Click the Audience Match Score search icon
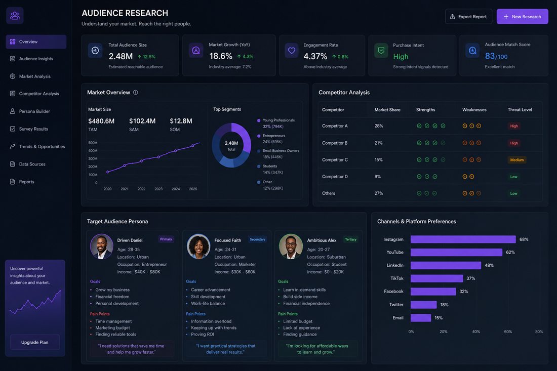The image size is (557, 371). [472, 51]
